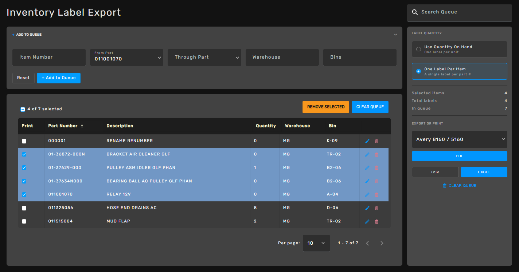This screenshot has height=272, width=519.
Task: Click the search magnifier icon
Action: (415, 12)
